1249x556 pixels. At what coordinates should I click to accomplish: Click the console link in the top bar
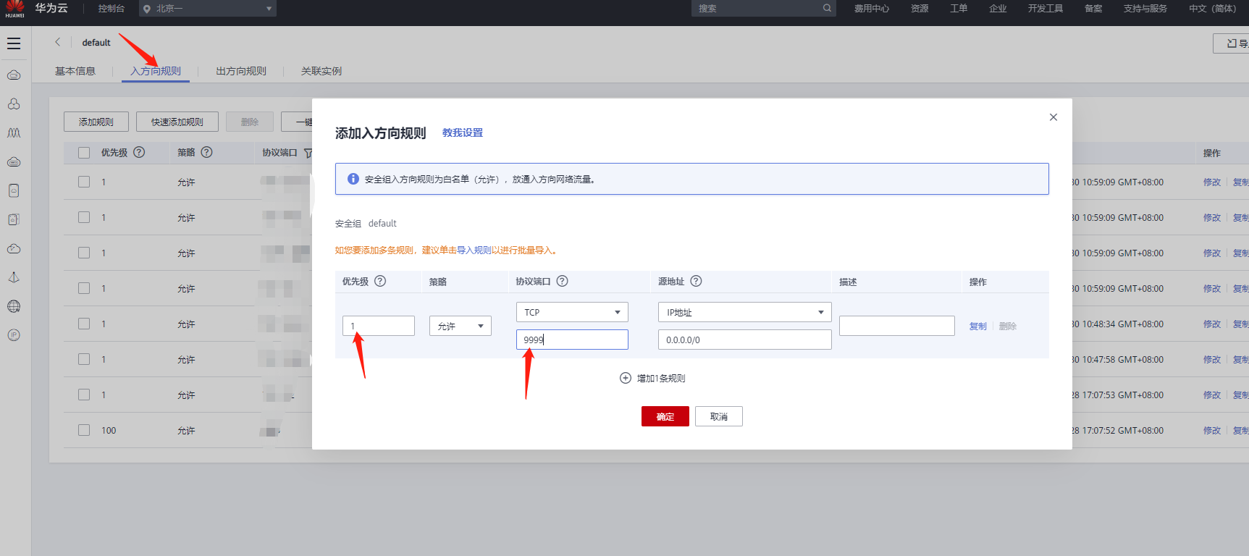tap(112, 9)
